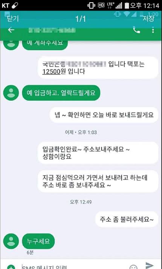Tap the send message arrow icon

pyautogui.click(x=150, y=265)
